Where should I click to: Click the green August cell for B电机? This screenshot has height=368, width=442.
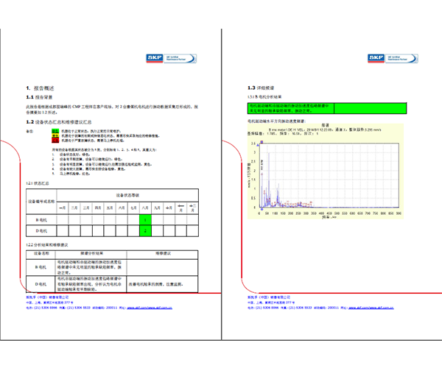pos(146,219)
